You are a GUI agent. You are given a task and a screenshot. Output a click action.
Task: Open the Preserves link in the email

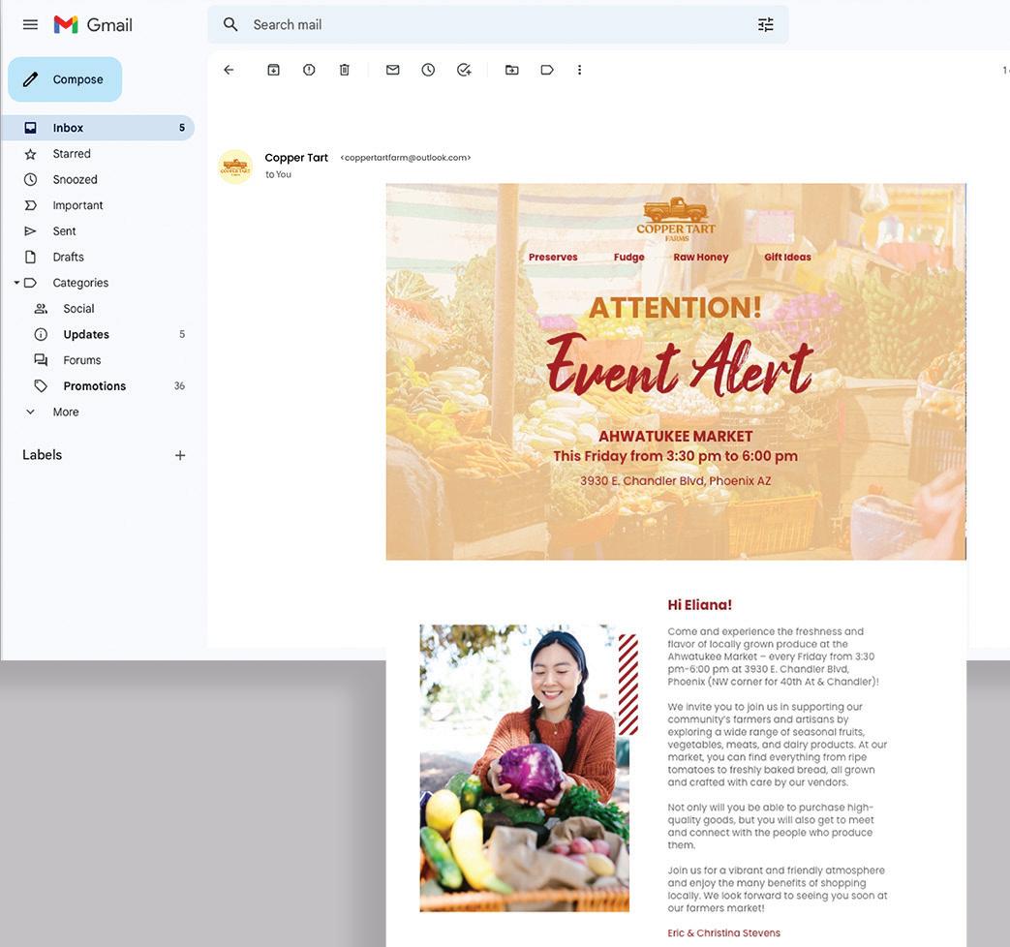553,257
